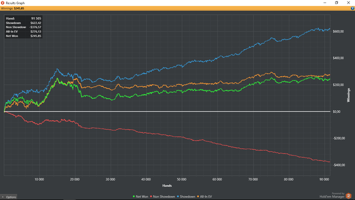Click the vertical Winnings axis title
The height and width of the screenshot is (200, 355).
click(x=348, y=95)
